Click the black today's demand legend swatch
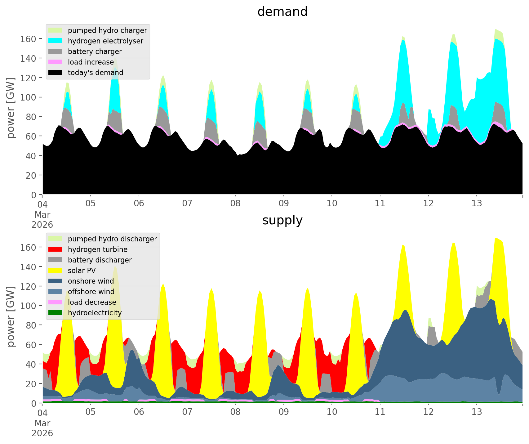Viewport: 529px width, 444px height. coord(56,73)
